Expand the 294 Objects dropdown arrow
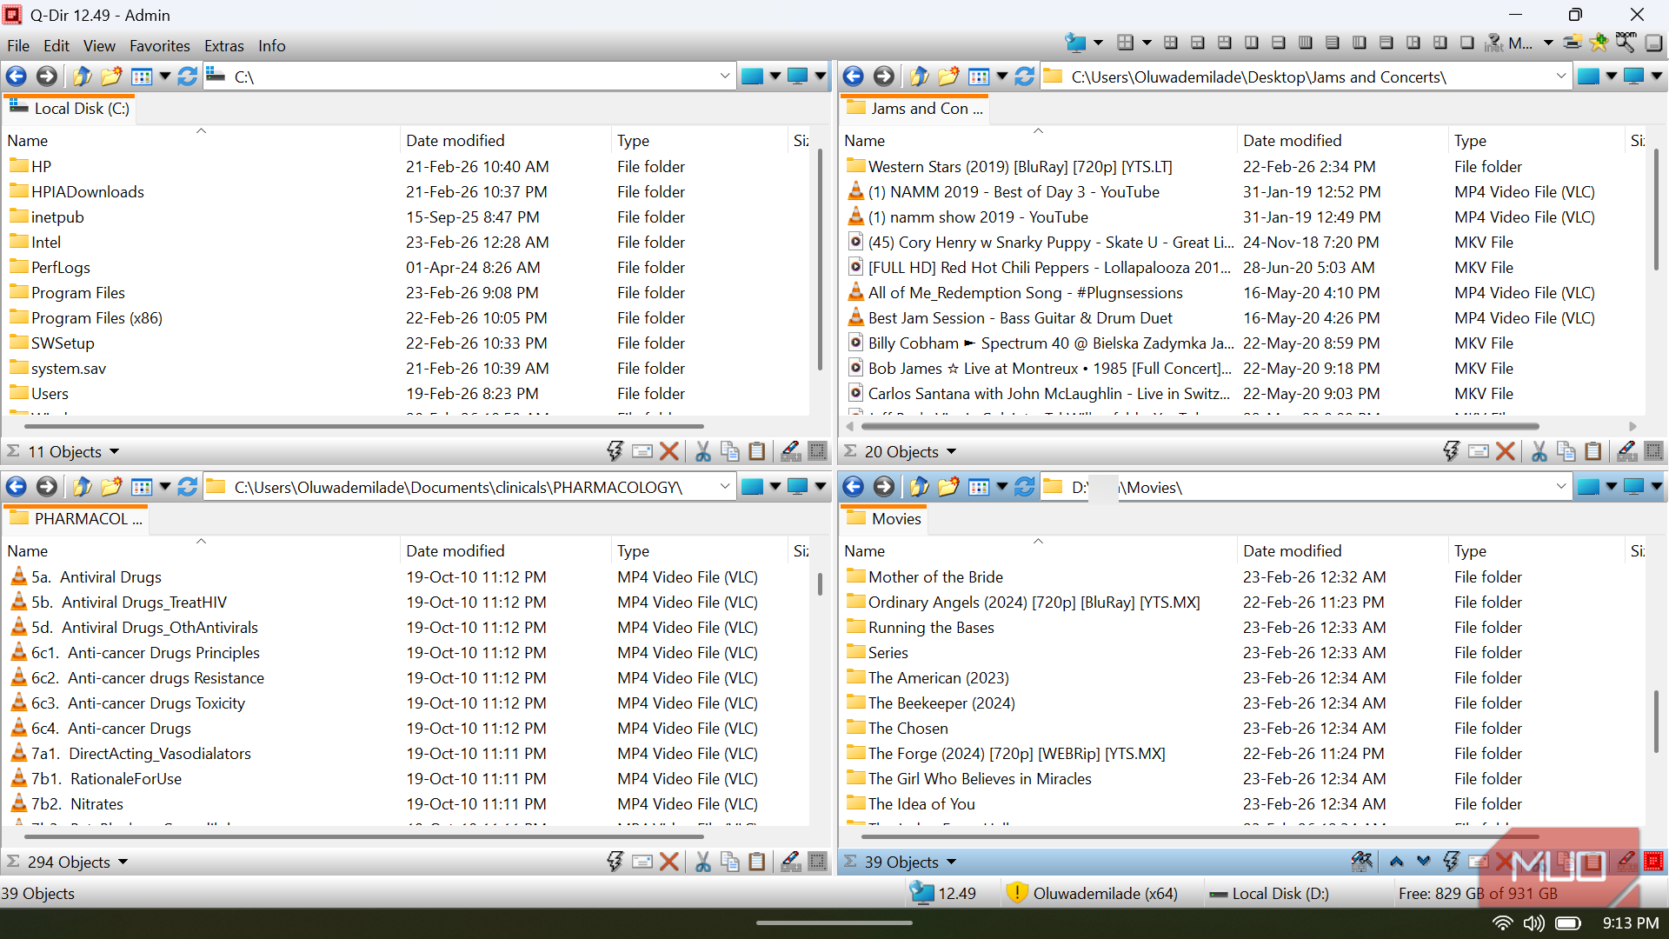 coord(123,862)
